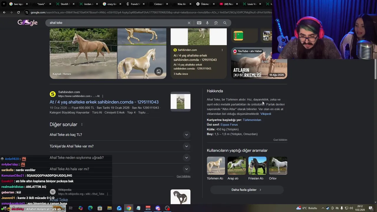Image resolution: width=377 pixels, height=212 pixels.
Task: Open the Sahibinden.com result headline link
Action: (x=104, y=102)
